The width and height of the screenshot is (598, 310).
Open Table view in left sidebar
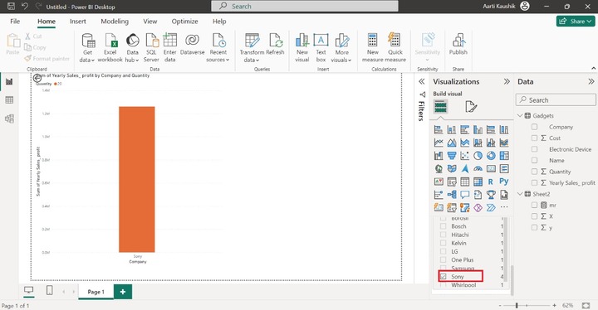9,100
